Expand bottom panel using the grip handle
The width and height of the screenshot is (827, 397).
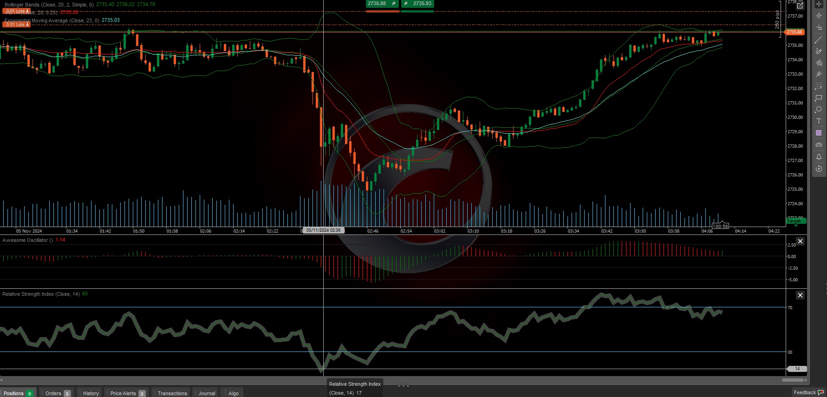point(403,386)
